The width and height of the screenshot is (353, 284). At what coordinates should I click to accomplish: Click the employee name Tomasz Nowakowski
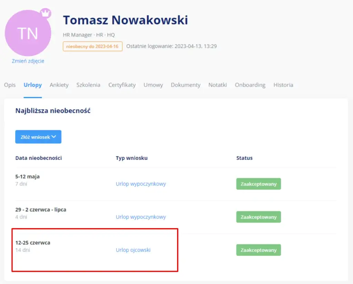coord(125,20)
